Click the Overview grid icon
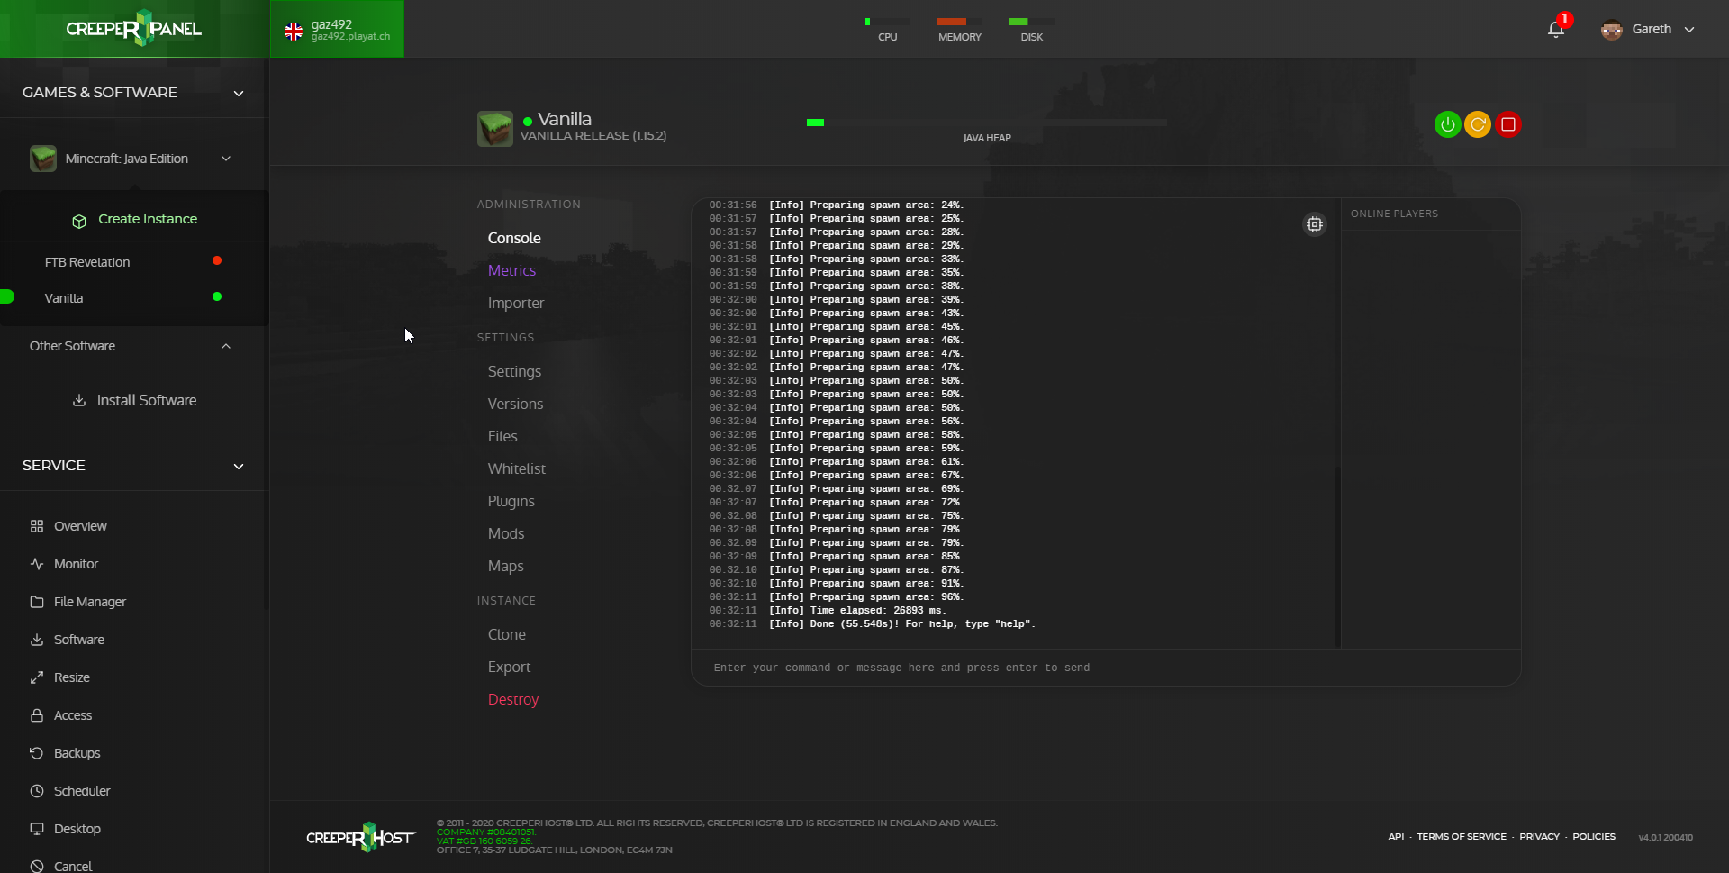The width and height of the screenshot is (1729, 873). (x=37, y=526)
